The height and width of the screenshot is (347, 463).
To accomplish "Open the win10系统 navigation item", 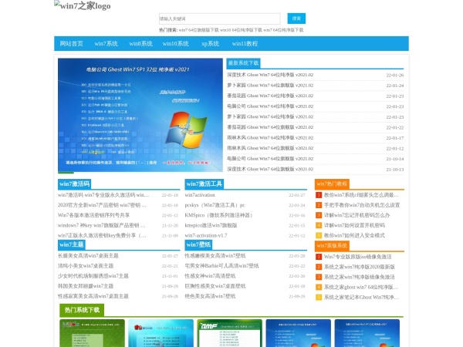I will point(175,44).
